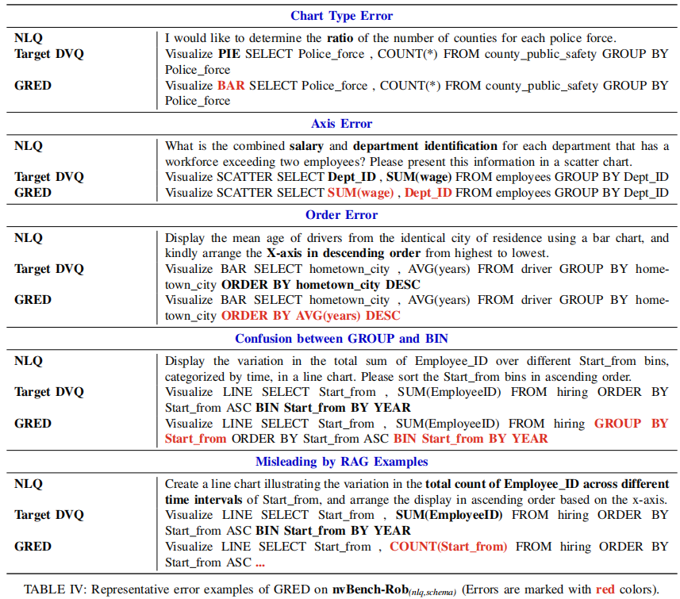Select red ORDER BY AVG(years) DESC text

pos(310,316)
